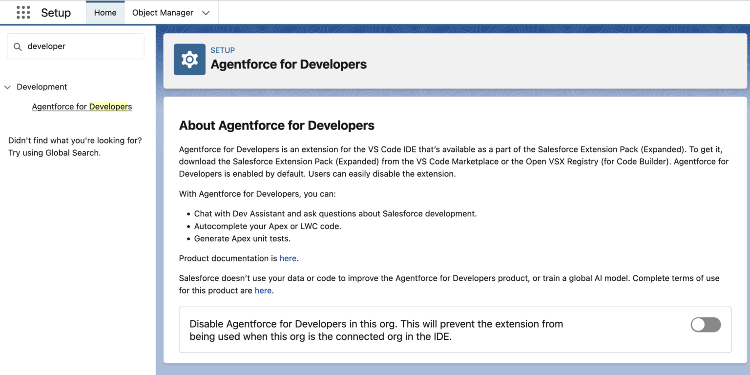The width and height of the screenshot is (750, 375).
Task: Select Agentforce for Developers in the sidebar
Action: point(82,106)
